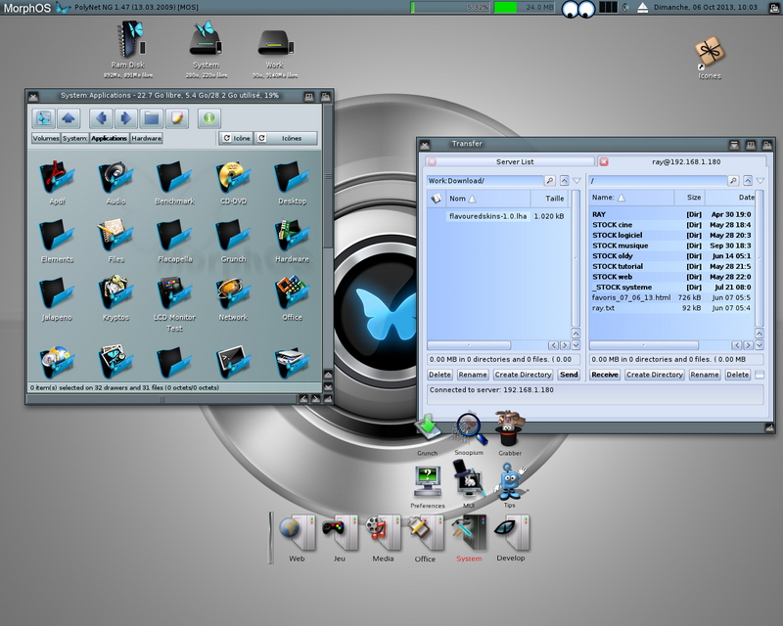Viewport: 783px width, 626px height.
Task: Open the Web dock category
Action: click(x=298, y=534)
